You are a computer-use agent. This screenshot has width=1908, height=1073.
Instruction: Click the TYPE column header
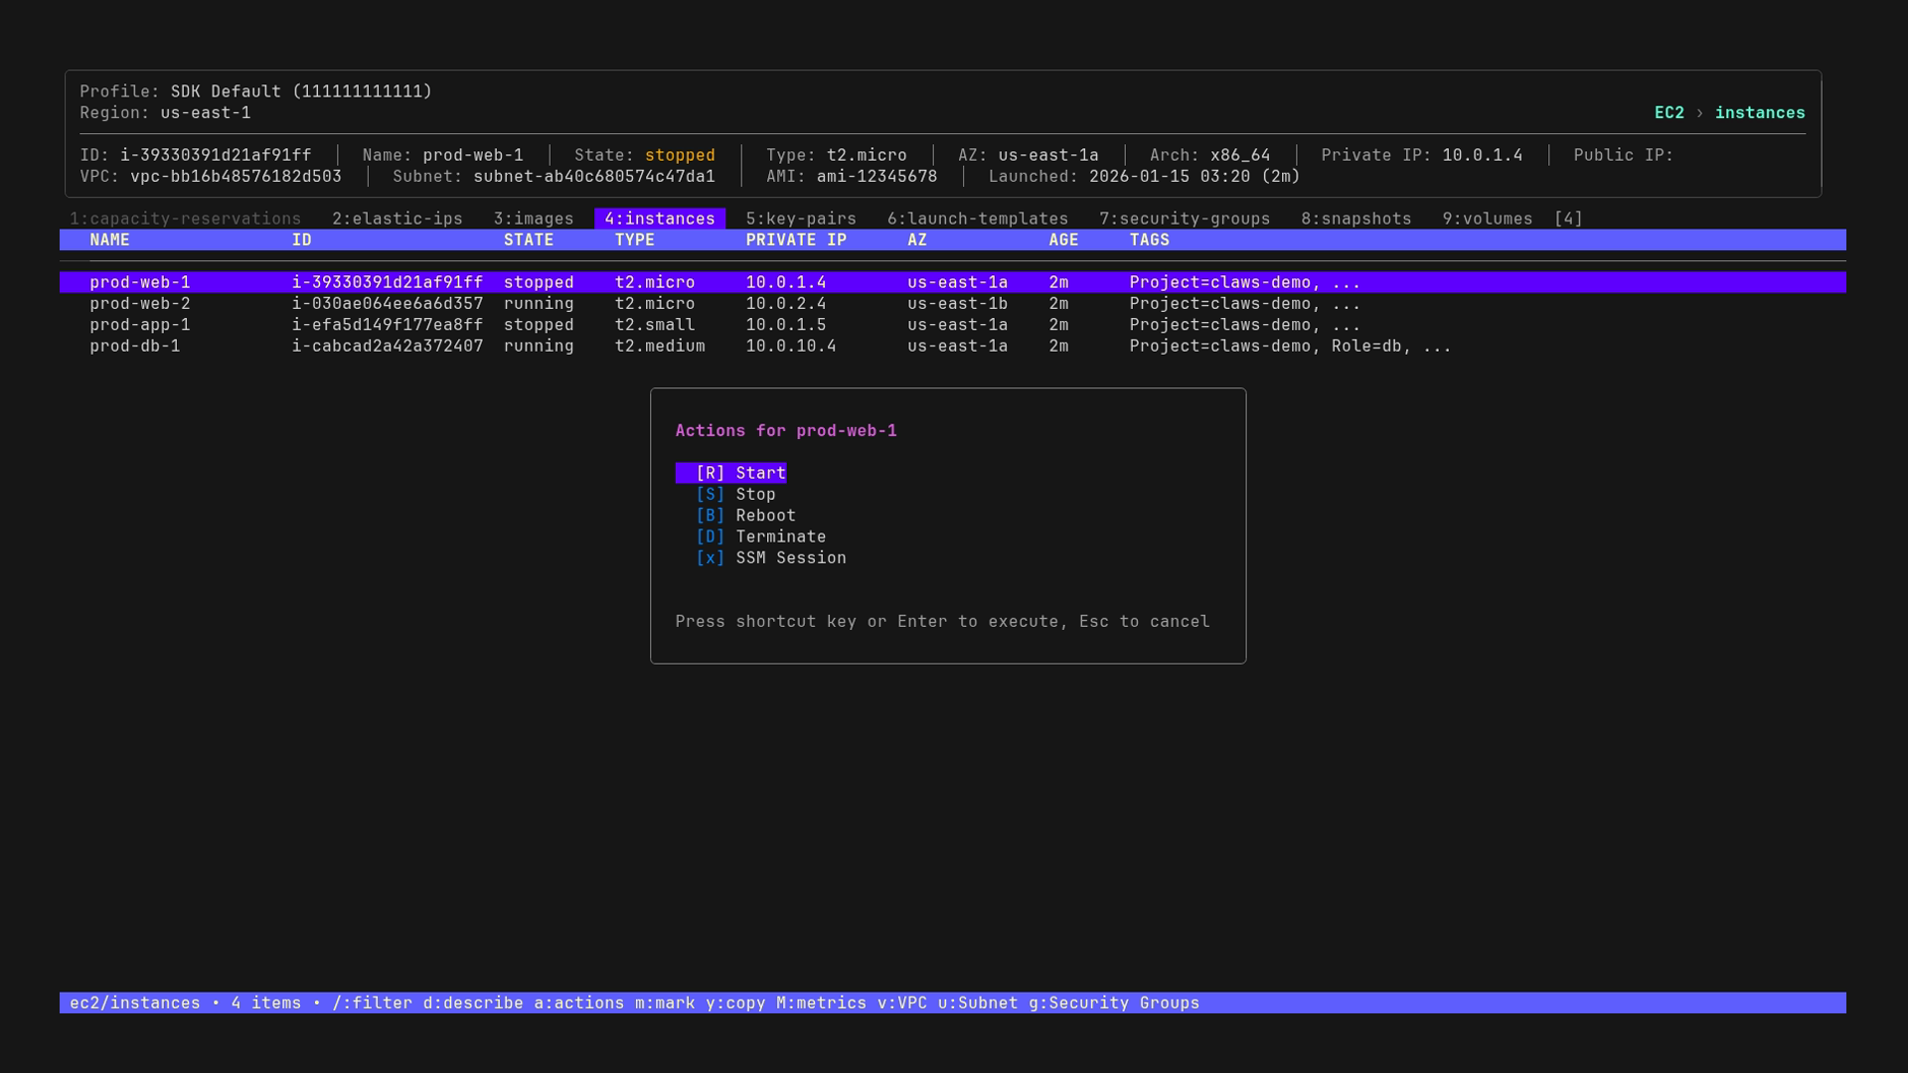(635, 239)
